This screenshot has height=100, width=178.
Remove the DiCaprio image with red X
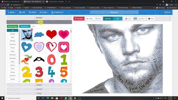click(32, 29)
